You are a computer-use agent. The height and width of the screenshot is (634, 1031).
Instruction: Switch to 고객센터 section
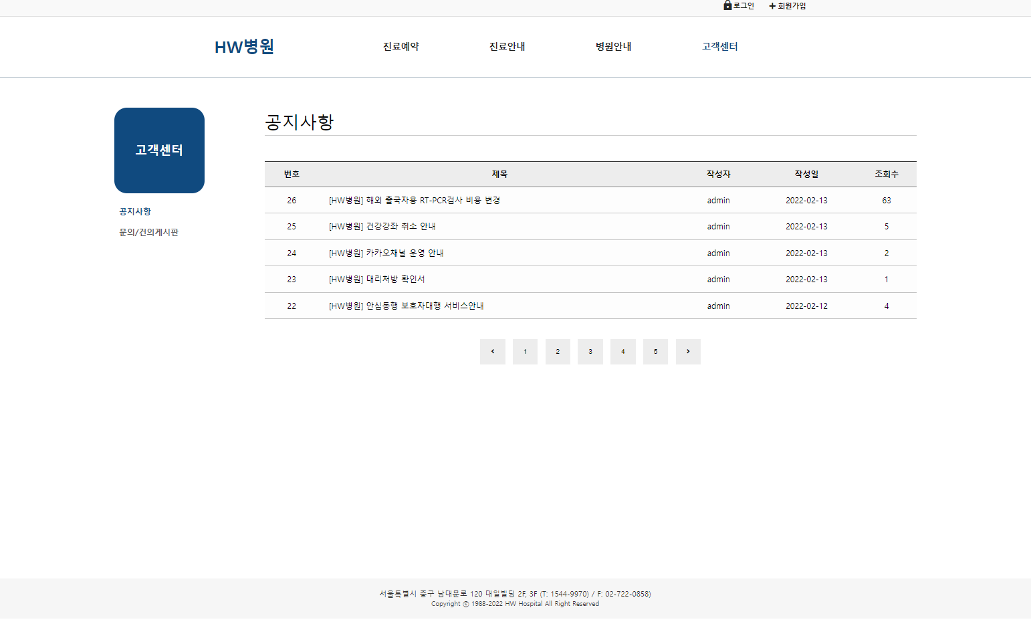tap(719, 46)
